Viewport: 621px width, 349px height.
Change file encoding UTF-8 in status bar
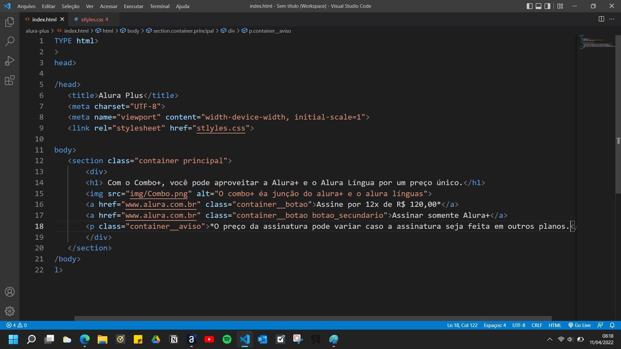(518, 325)
